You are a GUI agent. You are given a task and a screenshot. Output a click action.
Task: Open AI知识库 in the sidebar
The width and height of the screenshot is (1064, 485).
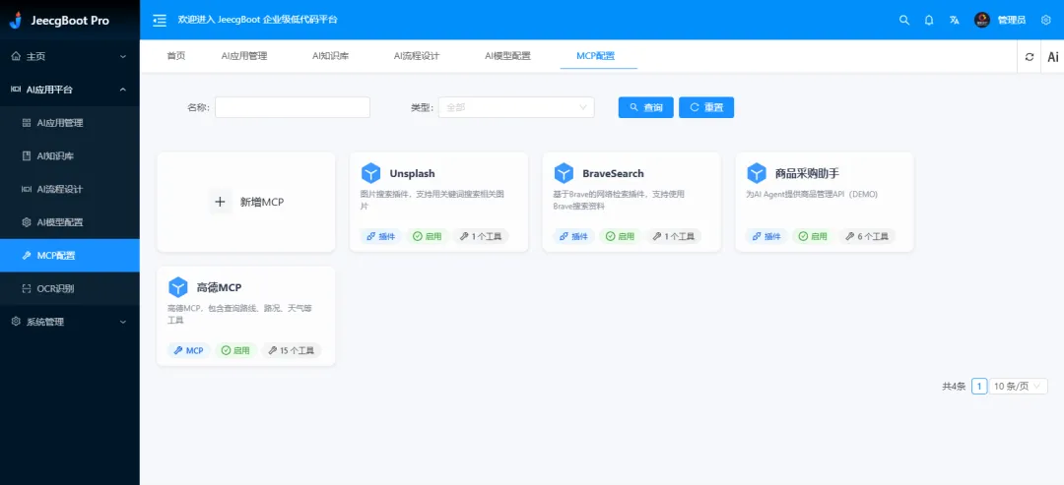point(70,155)
